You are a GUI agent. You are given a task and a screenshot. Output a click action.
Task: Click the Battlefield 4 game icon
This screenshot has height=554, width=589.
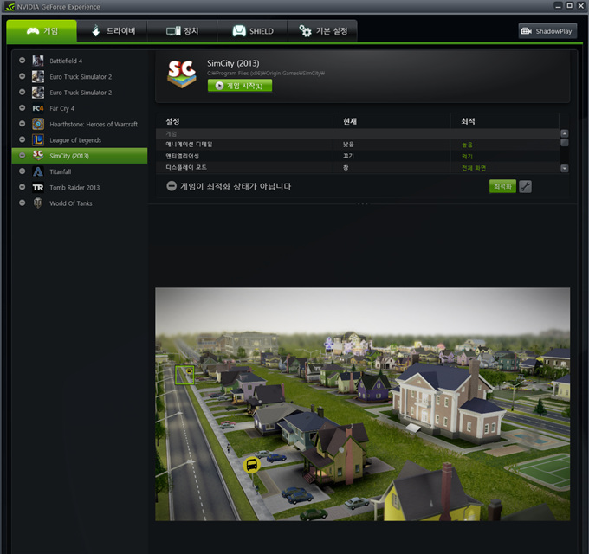[38, 61]
